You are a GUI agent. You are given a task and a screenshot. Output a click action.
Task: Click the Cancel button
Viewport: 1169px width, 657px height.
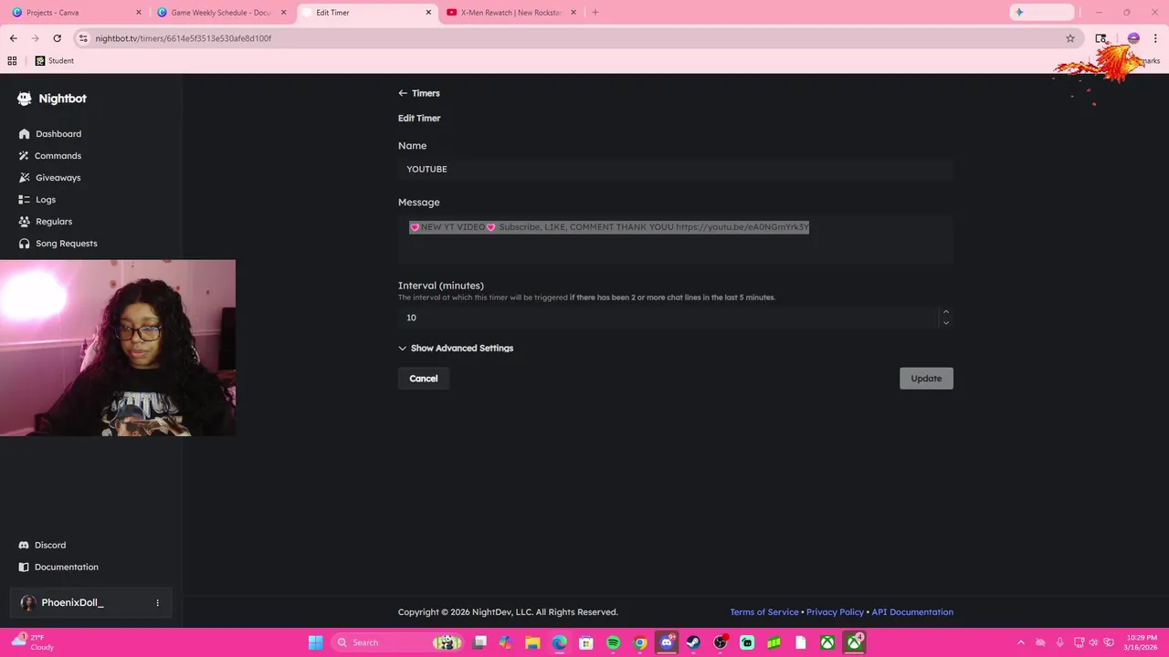[x=424, y=379]
